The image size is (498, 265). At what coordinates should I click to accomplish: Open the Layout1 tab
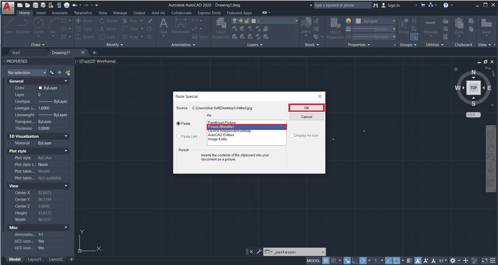[35, 259]
